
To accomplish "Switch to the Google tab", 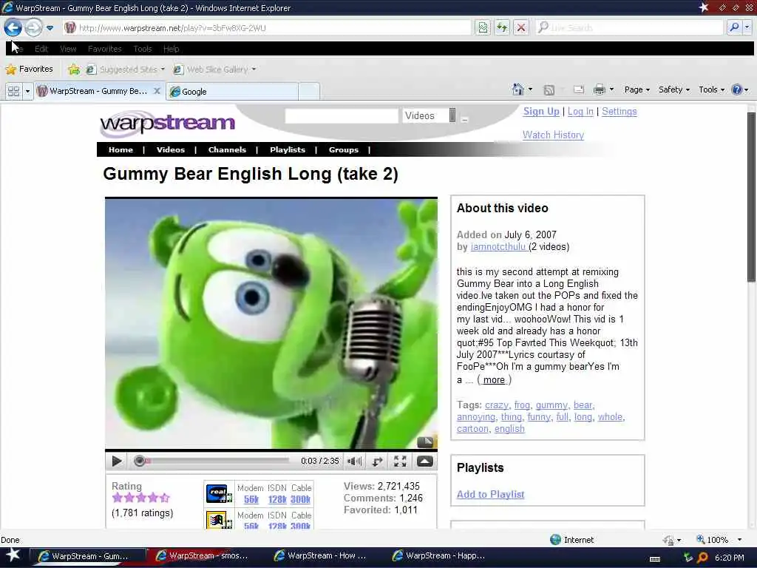I will [231, 91].
